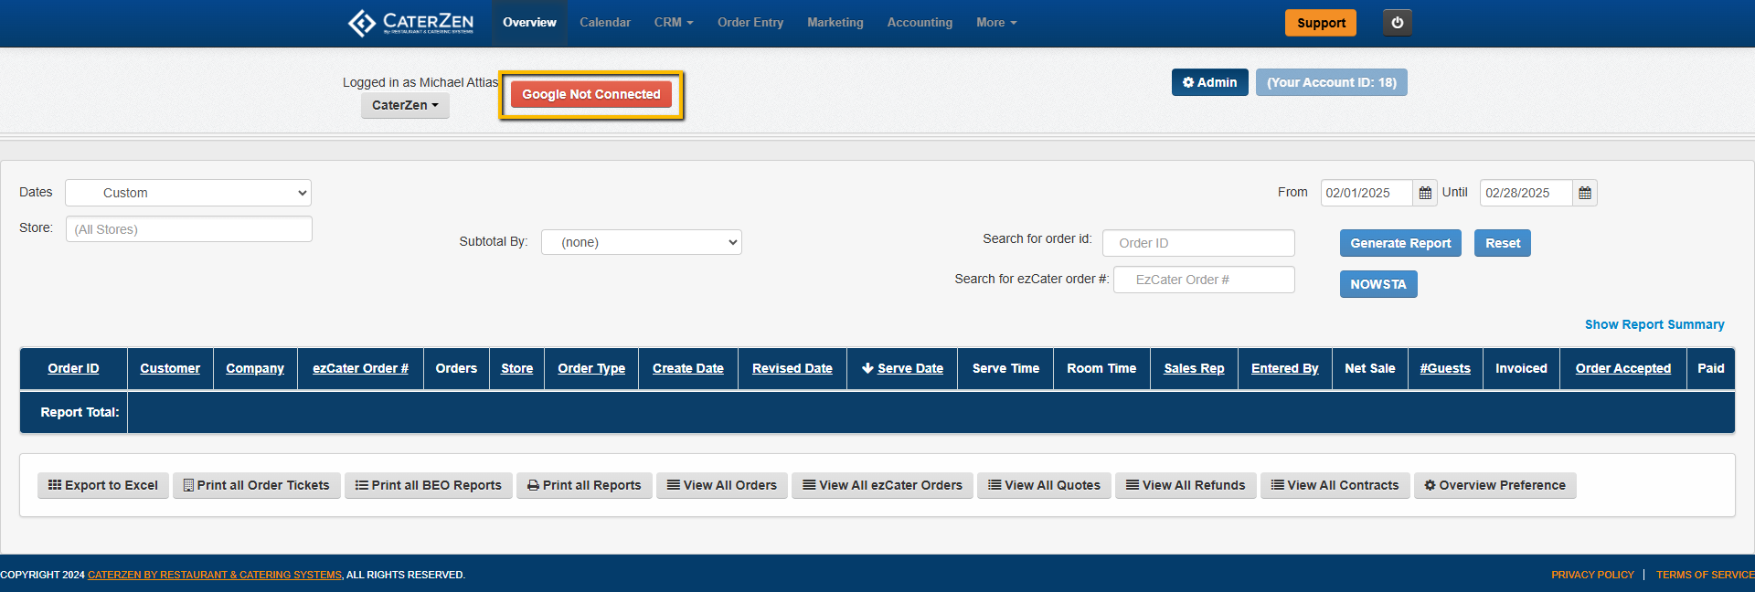Click View All ezCater Orders
Image resolution: width=1755 pixels, height=592 pixels.
[x=882, y=485]
